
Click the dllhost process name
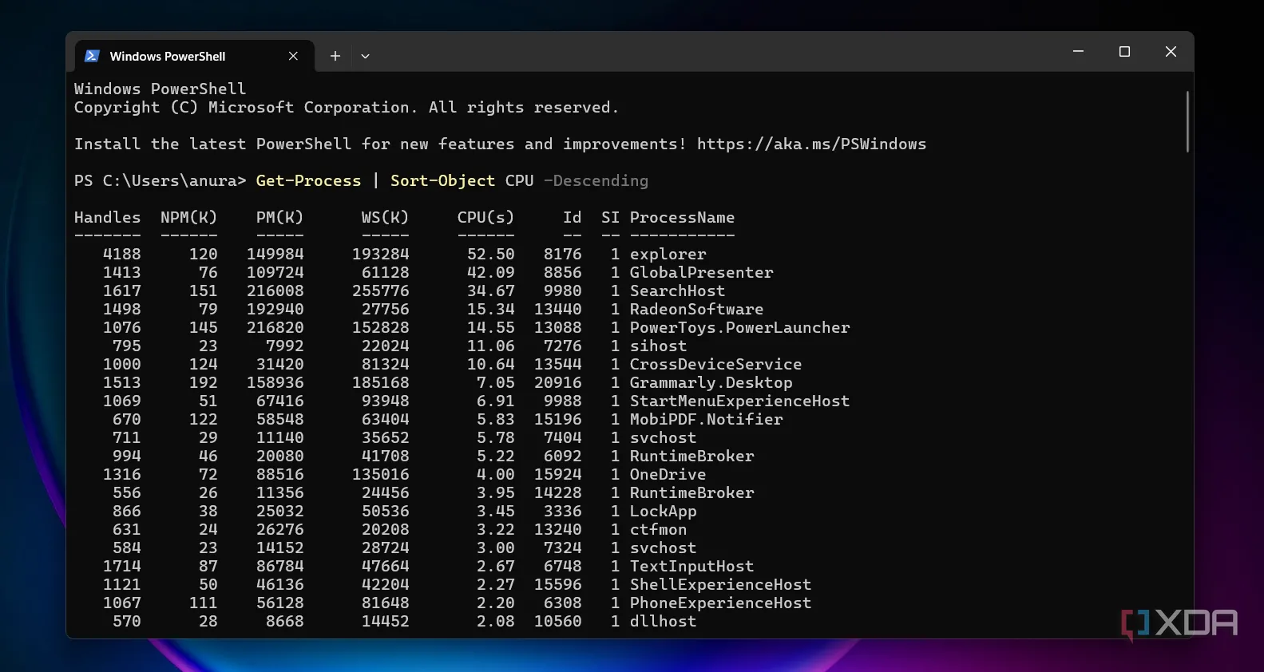pos(663,622)
